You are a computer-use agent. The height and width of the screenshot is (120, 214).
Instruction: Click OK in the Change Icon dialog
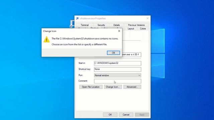[113, 53]
